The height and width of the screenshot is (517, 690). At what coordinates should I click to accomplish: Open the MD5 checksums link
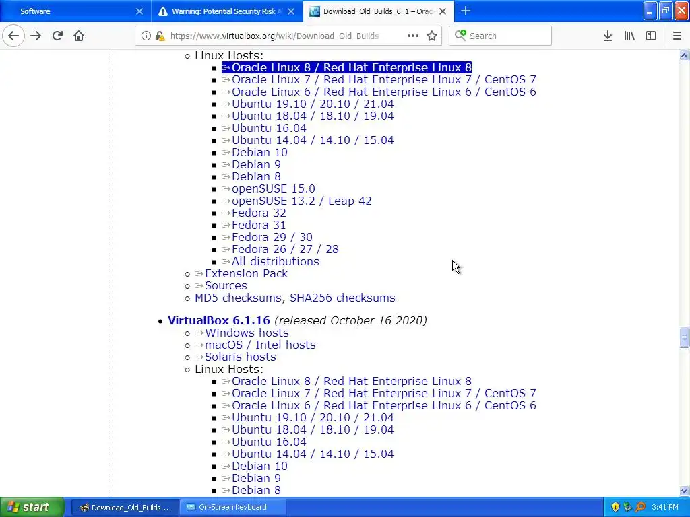coord(238,298)
